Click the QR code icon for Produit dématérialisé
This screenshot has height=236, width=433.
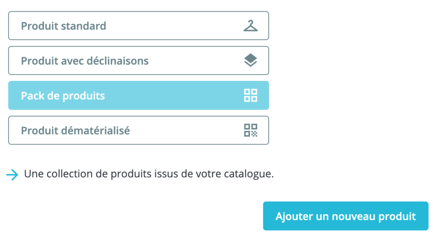[250, 131]
